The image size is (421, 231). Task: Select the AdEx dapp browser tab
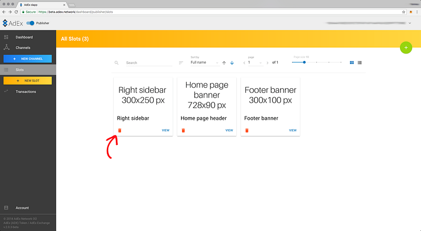(x=43, y=5)
